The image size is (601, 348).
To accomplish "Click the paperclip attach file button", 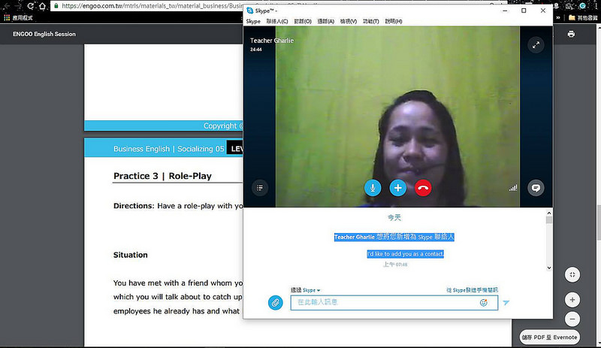I will click(x=276, y=302).
